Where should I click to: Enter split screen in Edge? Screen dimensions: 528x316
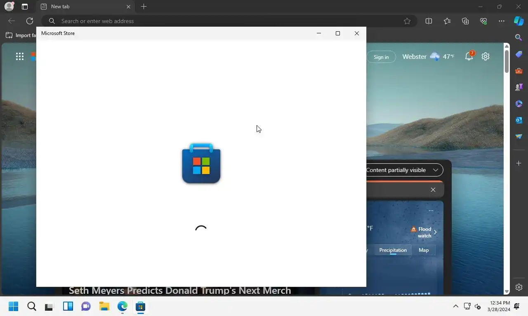[x=429, y=21]
